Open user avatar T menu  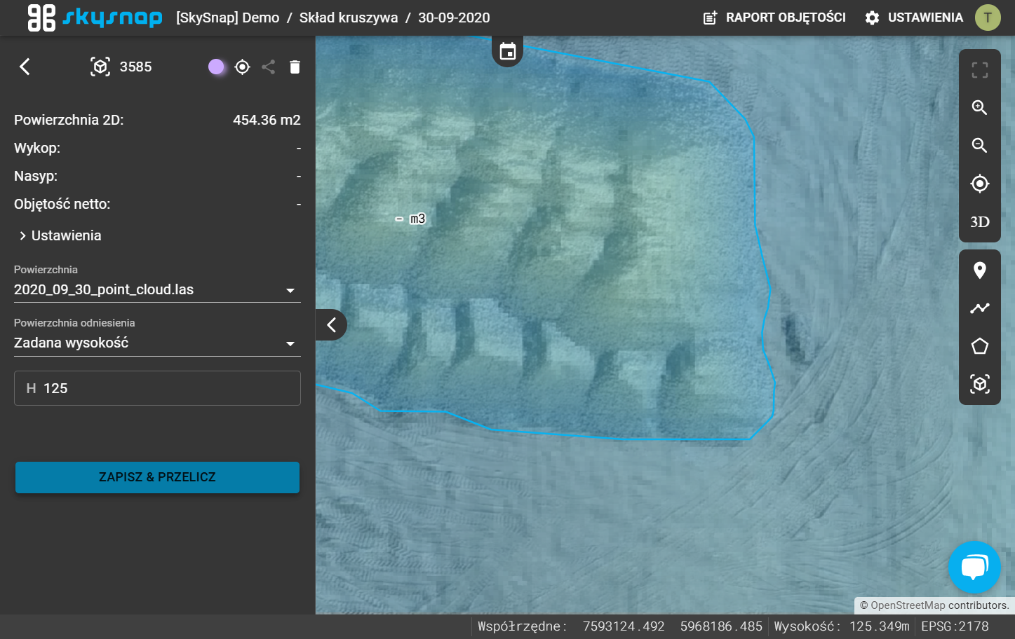pyautogui.click(x=988, y=18)
